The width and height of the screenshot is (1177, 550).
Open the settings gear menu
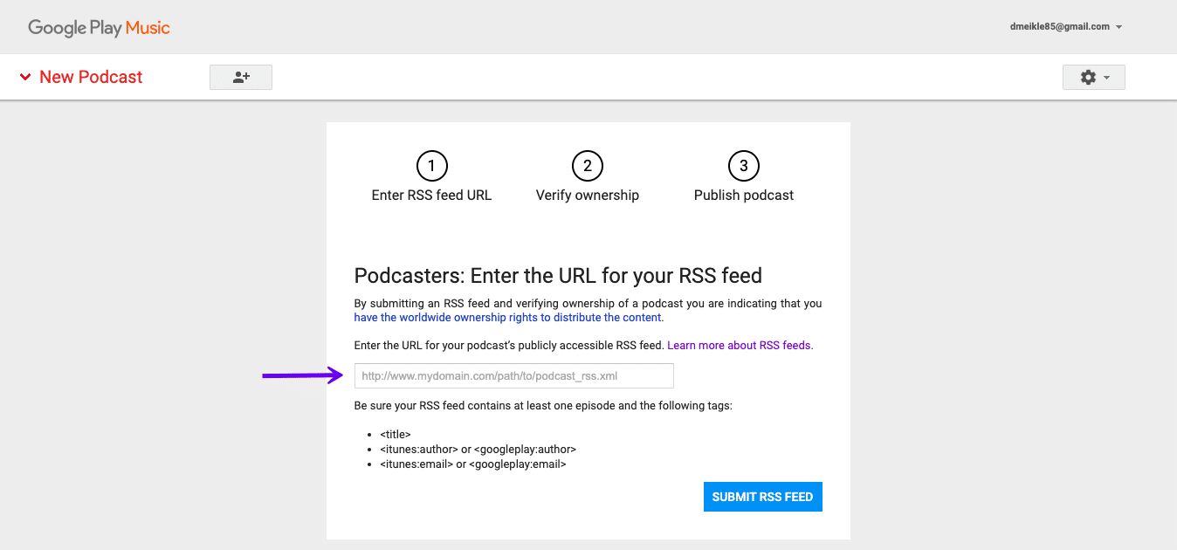pyautogui.click(x=1087, y=77)
